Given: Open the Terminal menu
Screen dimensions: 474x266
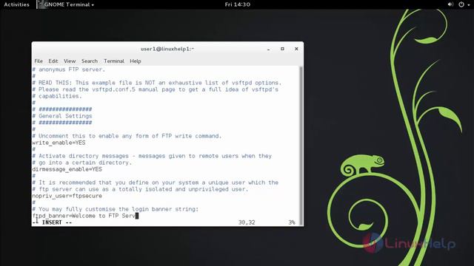Looking at the screenshot, I should tap(114, 61).
